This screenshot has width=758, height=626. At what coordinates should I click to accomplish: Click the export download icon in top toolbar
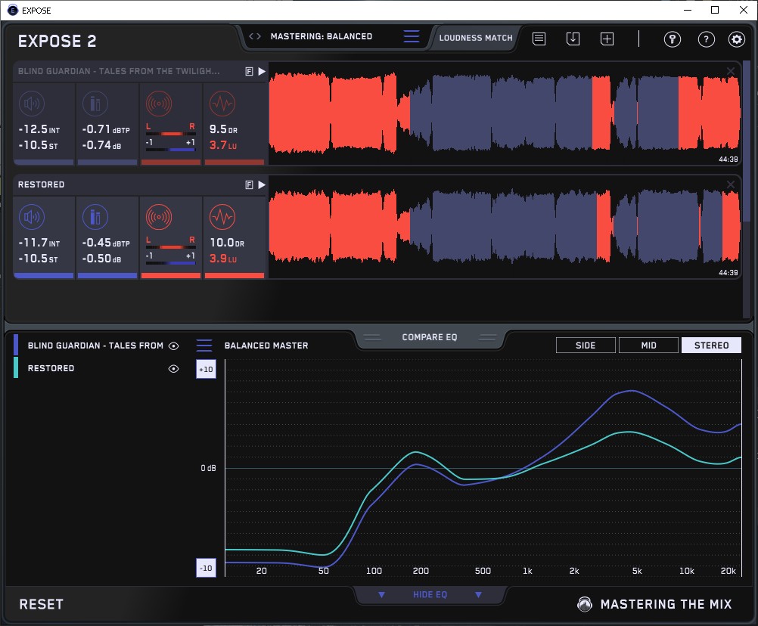[x=573, y=39]
